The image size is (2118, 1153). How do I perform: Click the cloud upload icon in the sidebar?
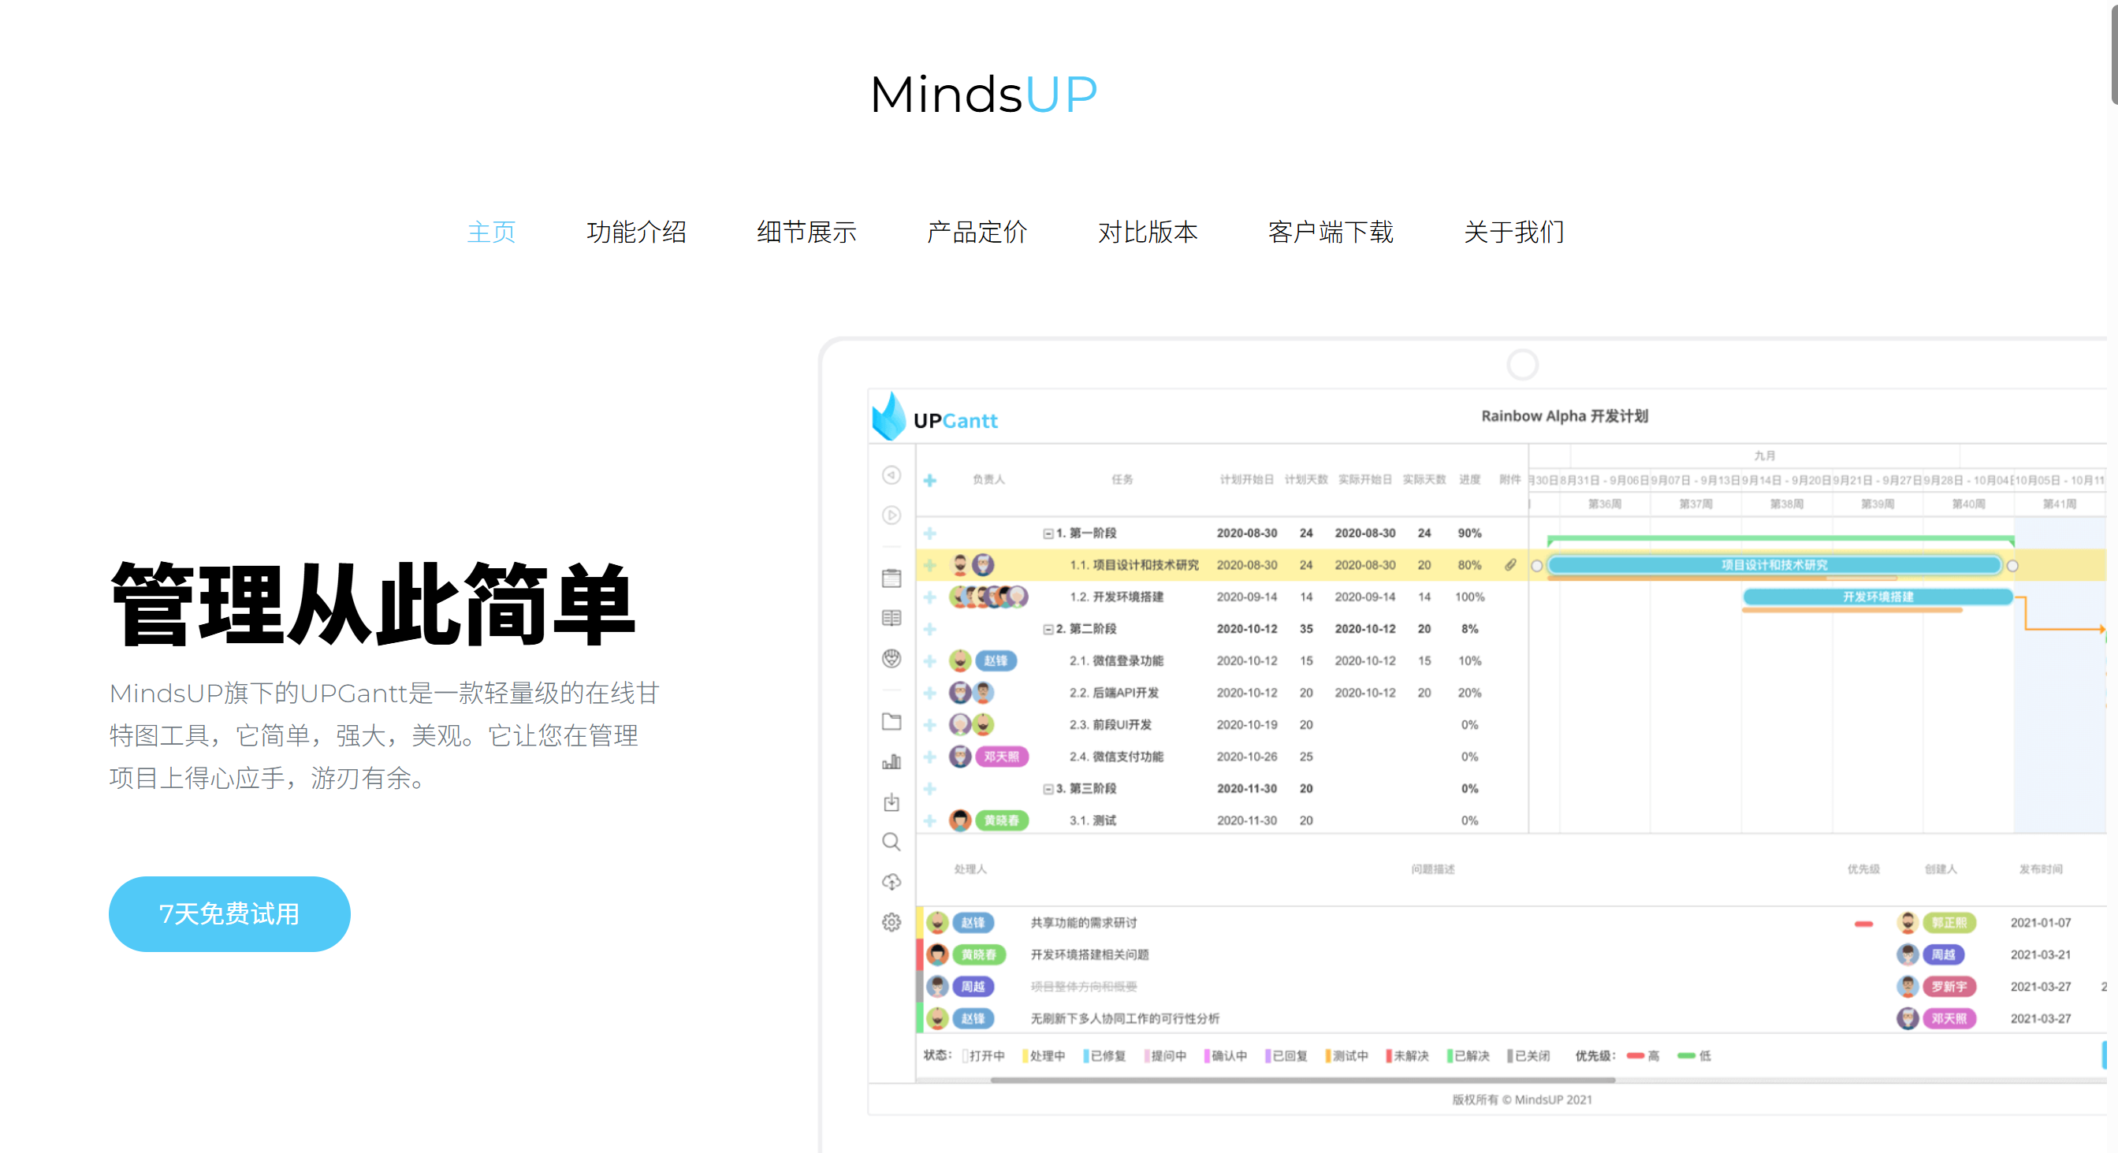[891, 881]
